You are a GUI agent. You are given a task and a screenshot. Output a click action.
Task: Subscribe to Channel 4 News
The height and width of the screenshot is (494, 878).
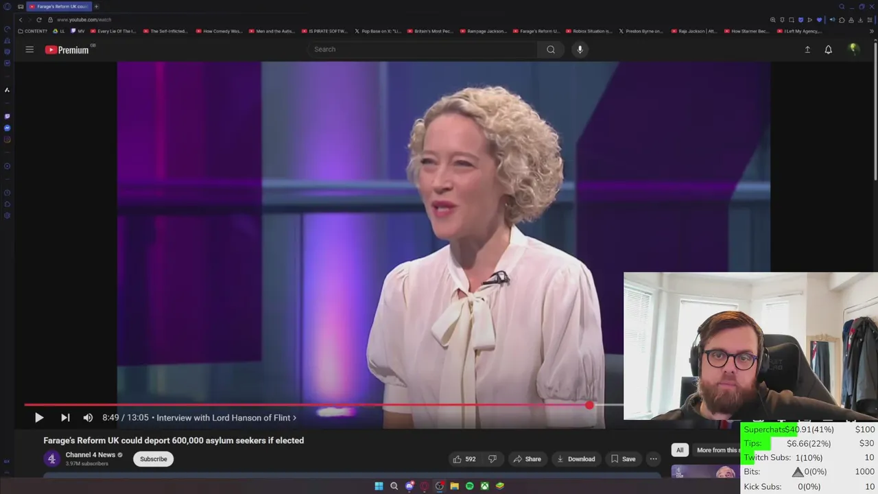click(154, 459)
